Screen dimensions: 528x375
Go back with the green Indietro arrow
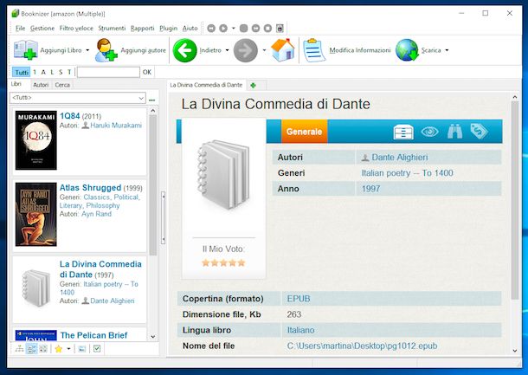click(184, 50)
